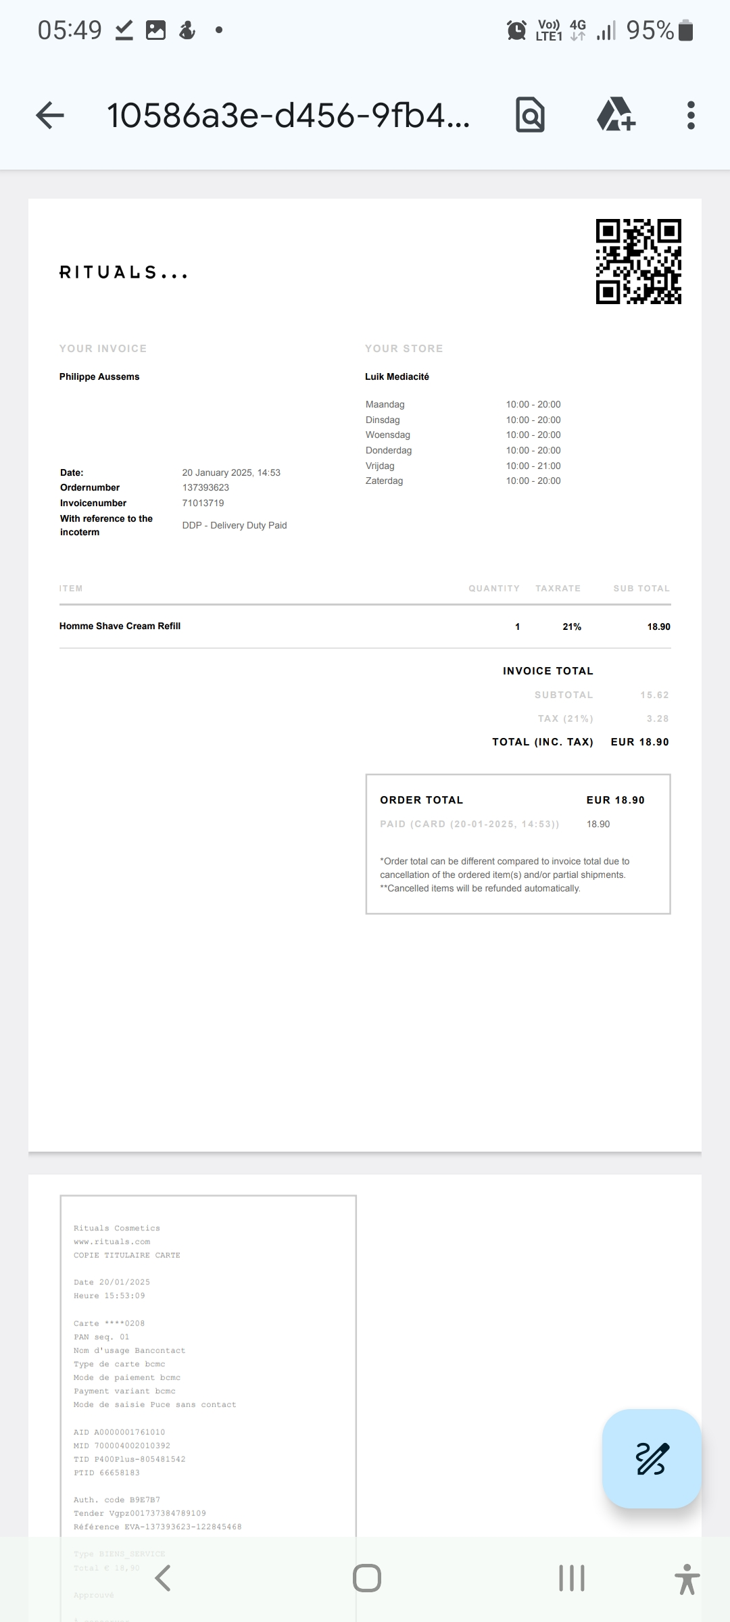Image resolution: width=730 pixels, height=1622 pixels.
Task: Tap the back arrow in top bar
Action: click(x=50, y=116)
